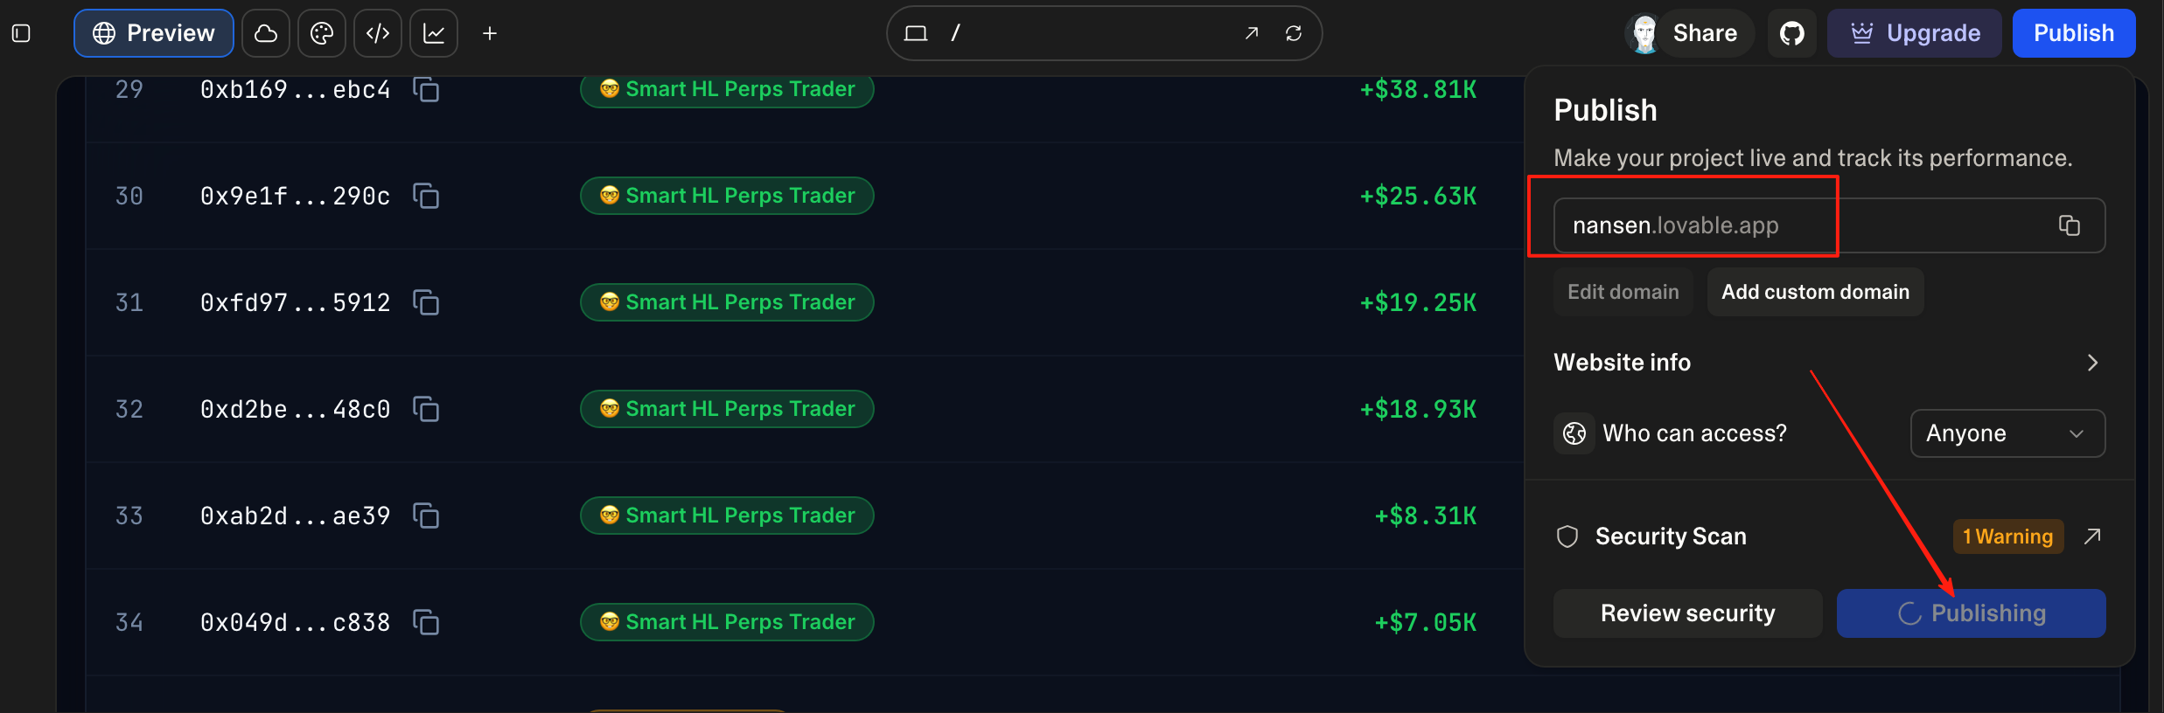Open the analytics chart icon
The image size is (2164, 713).
(x=434, y=33)
